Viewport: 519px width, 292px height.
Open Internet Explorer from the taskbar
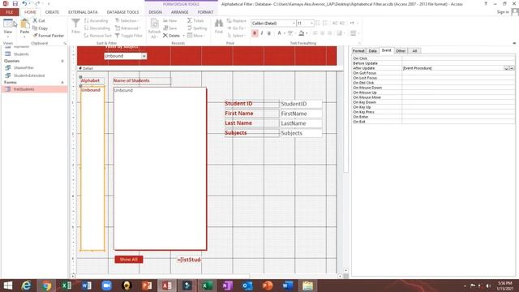(x=27, y=286)
